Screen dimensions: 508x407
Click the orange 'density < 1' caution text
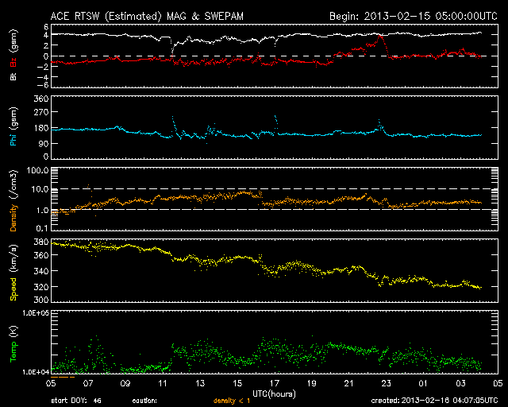click(232, 401)
